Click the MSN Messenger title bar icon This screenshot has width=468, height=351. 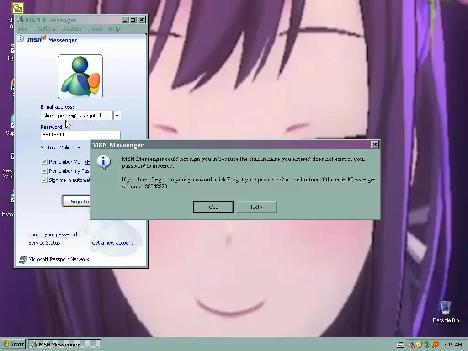click(20, 20)
